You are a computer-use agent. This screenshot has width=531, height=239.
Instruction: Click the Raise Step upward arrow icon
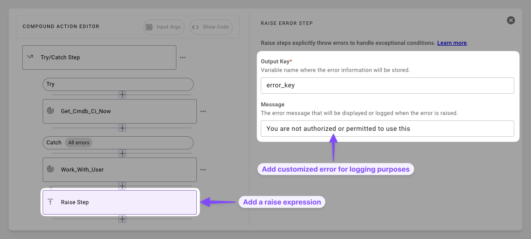click(50, 202)
